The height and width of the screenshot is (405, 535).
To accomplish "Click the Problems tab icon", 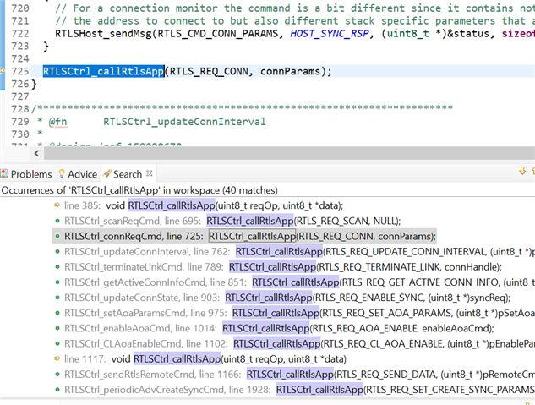I will [x=4, y=173].
